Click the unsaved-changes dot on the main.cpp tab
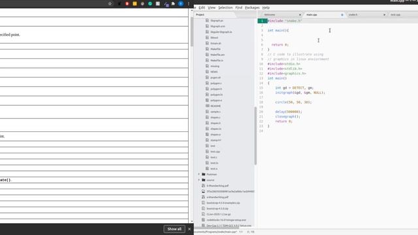418x235 pixels. pyautogui.click(x=342, y=15)
